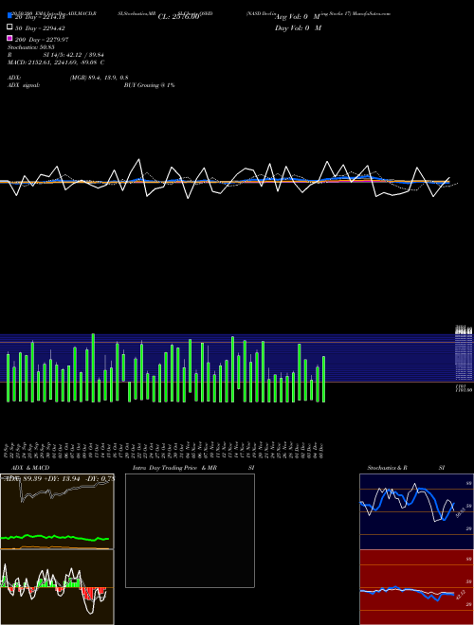Click the 'Intra Day Trading Price & MR' title
This screenshot has height=625, width=474.
(x=174, y=468)
